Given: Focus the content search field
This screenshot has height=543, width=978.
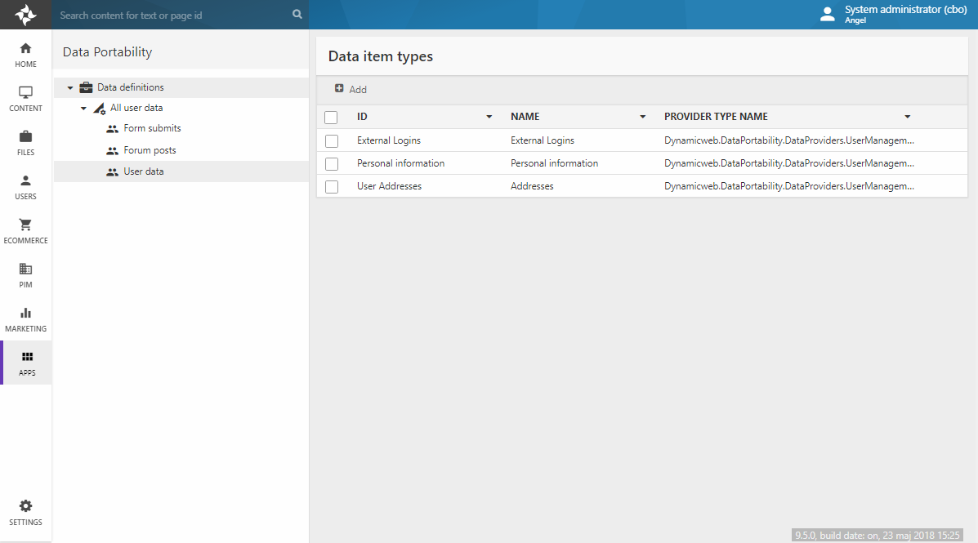Looking at the screenshot, I should click(172, 15).
